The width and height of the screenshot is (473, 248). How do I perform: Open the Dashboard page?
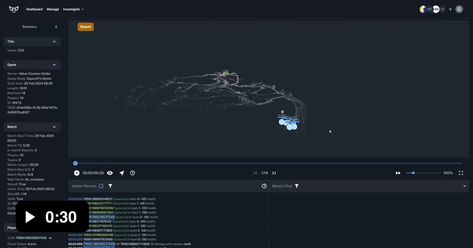(x=34, y=9)
